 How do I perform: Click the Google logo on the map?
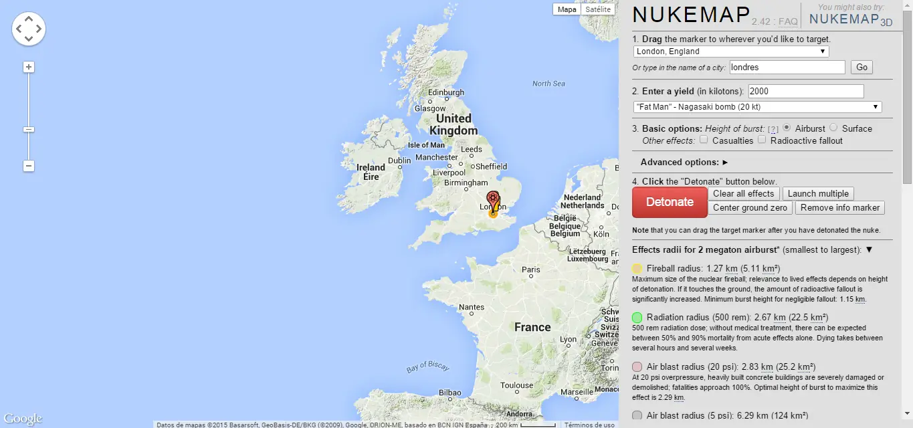pos(22,419)
